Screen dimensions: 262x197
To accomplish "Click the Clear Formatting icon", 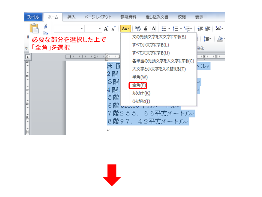I will 138,28.
